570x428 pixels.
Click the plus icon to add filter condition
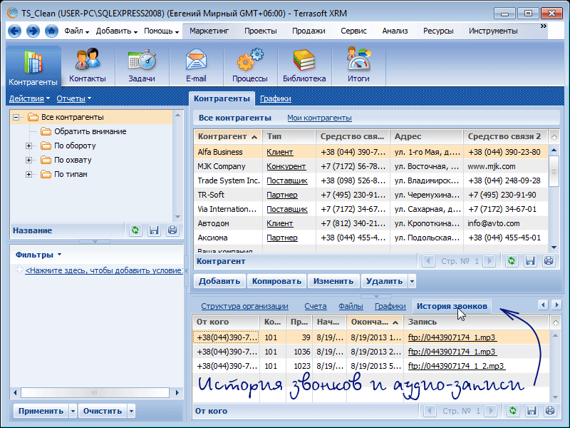[x=20, y=270]
